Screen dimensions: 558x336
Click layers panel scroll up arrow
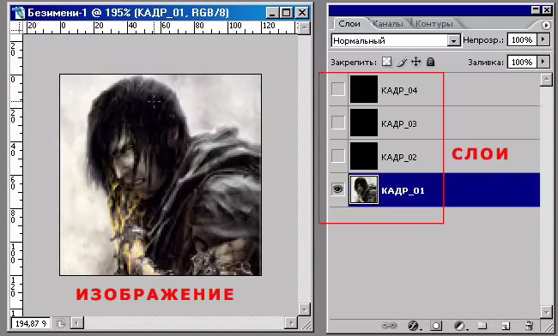click(546, 80)
